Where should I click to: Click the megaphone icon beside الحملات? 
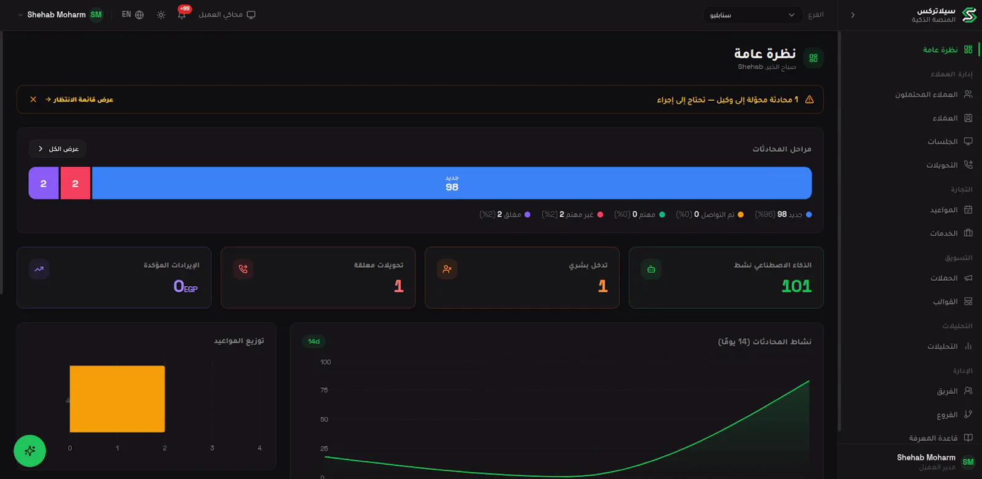tap(968, 278)
